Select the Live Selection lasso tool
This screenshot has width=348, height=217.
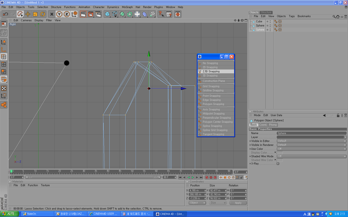tap(20, 14)
